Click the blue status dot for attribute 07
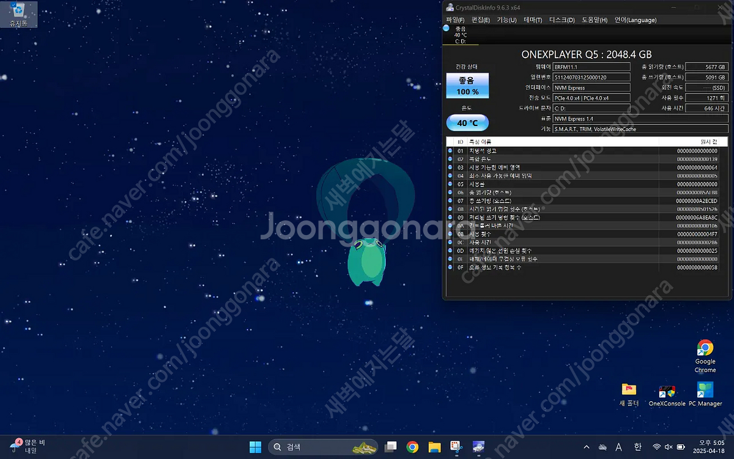The image size is (734, 459). pos(450,201)
